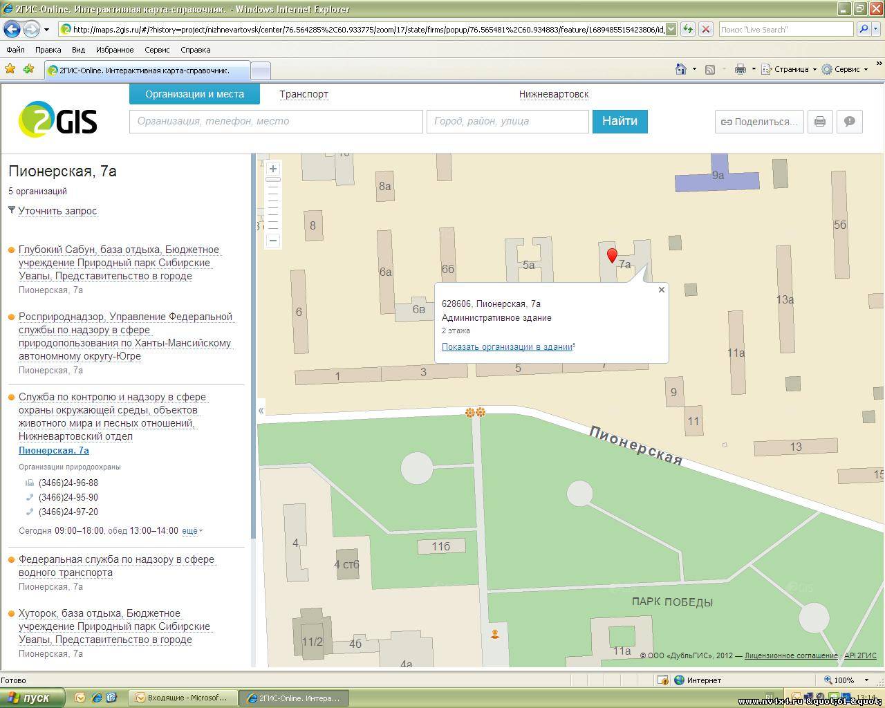Click the 2GIS logo
Screen dimensions: 885x708
(58, 120)
